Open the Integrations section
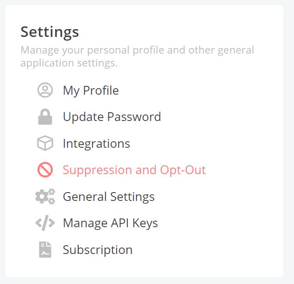This screenshot has height=284, width=294. [96, 144]
